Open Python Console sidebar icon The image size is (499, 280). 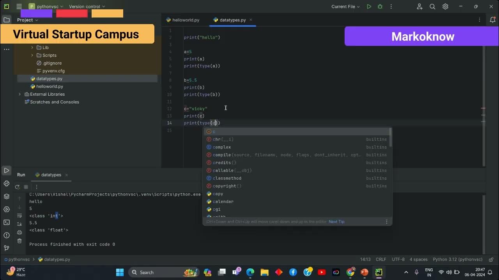7,184
